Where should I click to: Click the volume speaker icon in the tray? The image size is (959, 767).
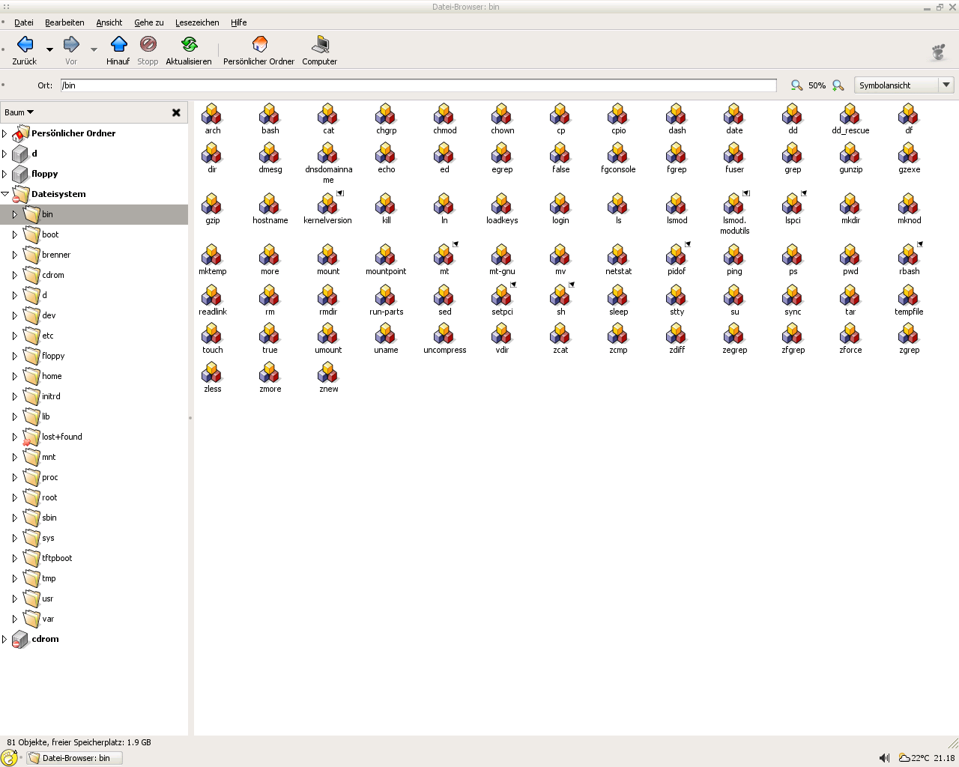[884, 758]
